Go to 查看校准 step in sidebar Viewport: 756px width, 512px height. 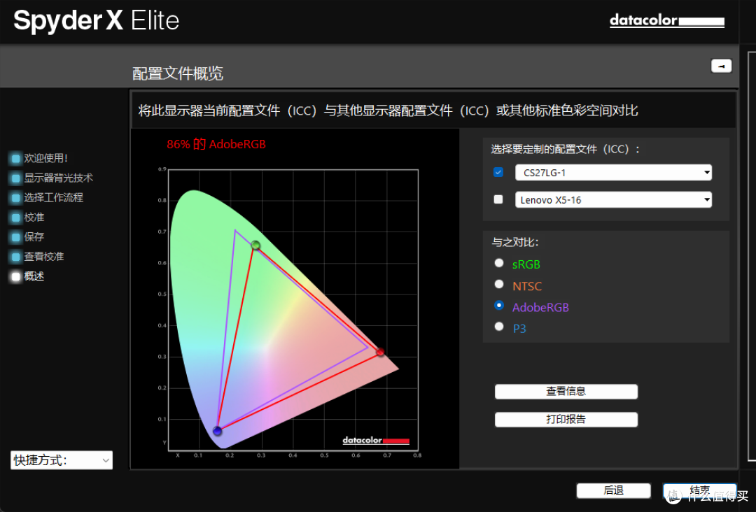(x=44, y=257)
